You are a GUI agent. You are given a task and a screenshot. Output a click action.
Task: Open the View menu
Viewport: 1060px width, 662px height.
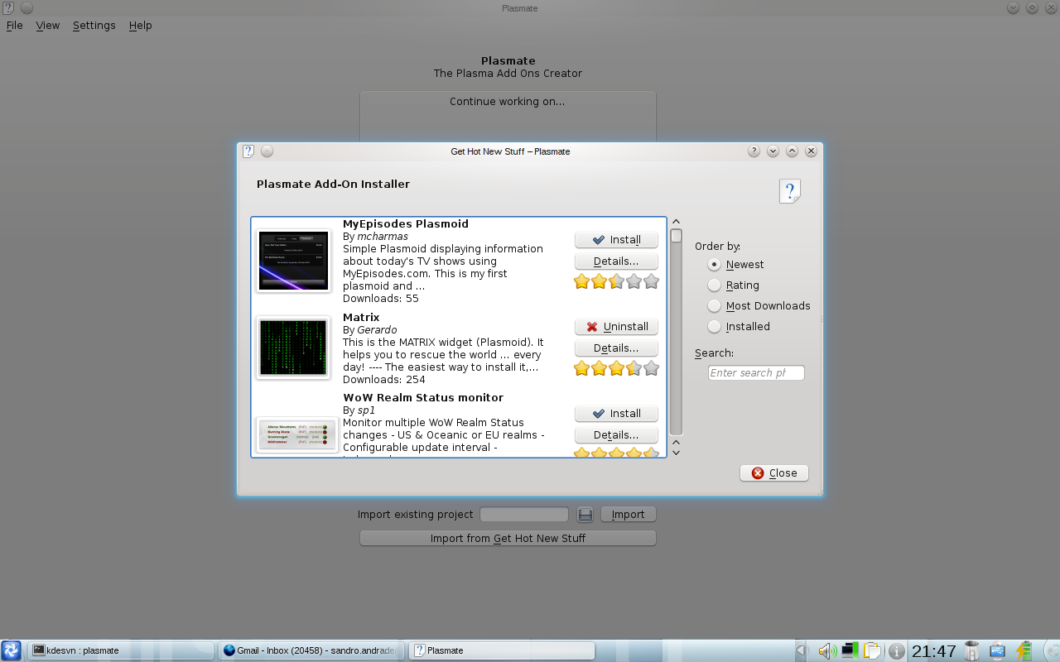tap(47, 26)
